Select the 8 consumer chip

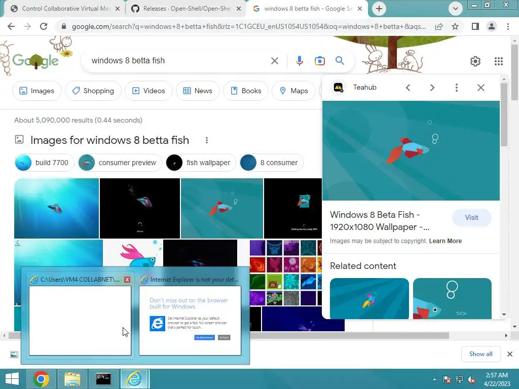272,163
